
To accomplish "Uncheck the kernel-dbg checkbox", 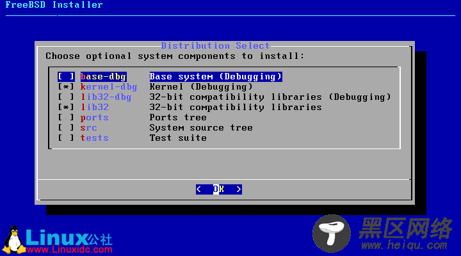I will [66, 86].
